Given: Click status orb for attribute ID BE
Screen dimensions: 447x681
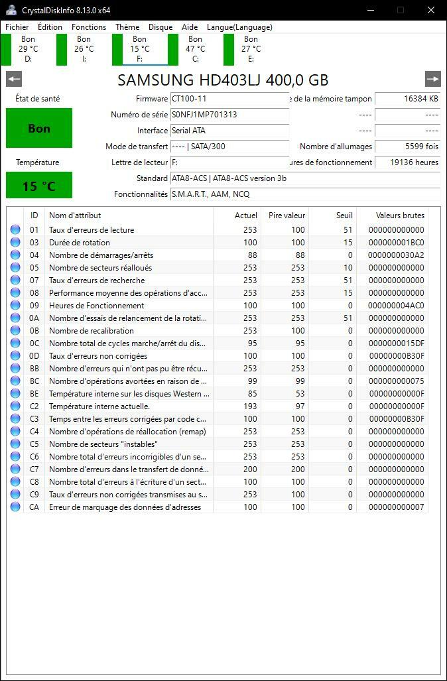Looking at the screenshot, I should click(x=15, y=393).
